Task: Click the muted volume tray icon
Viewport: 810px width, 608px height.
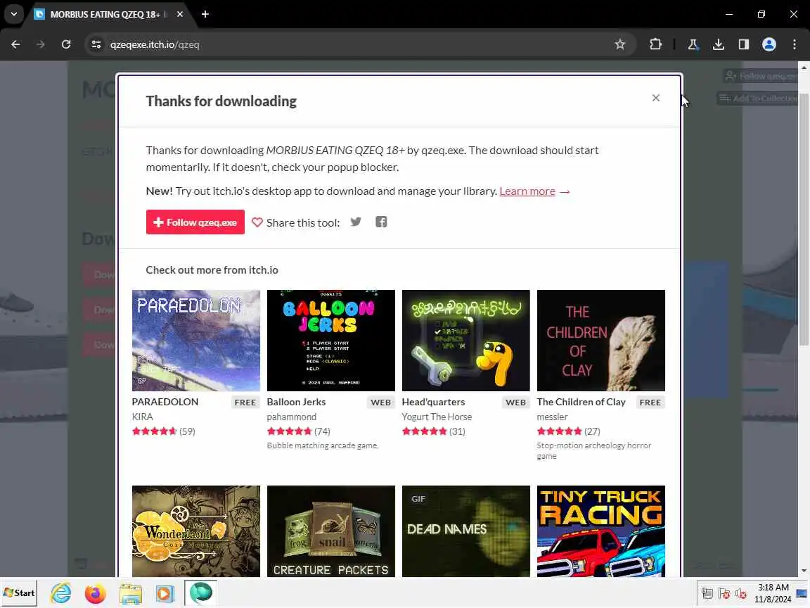Action: pyautogui.click(x=741, y=593)
